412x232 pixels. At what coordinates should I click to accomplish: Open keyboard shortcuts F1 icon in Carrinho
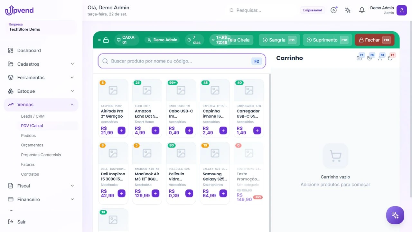tap(360, 58)
